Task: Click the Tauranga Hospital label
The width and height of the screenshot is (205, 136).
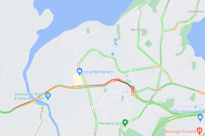Action: click(x=180, y=132)
